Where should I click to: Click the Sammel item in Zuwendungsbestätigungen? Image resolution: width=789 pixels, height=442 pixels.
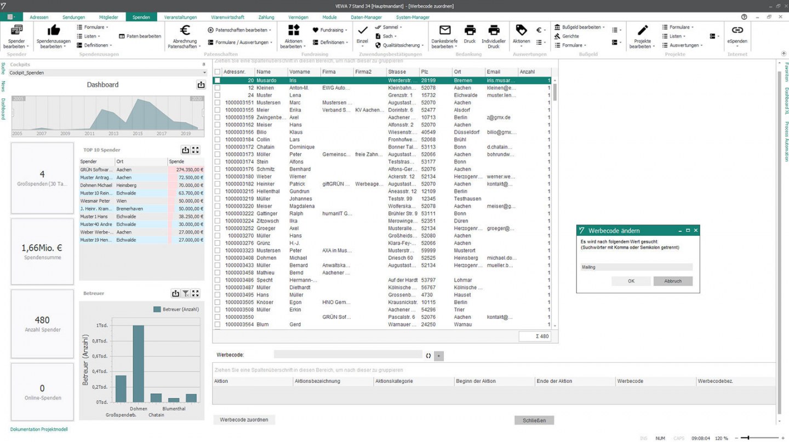[388, 27]
